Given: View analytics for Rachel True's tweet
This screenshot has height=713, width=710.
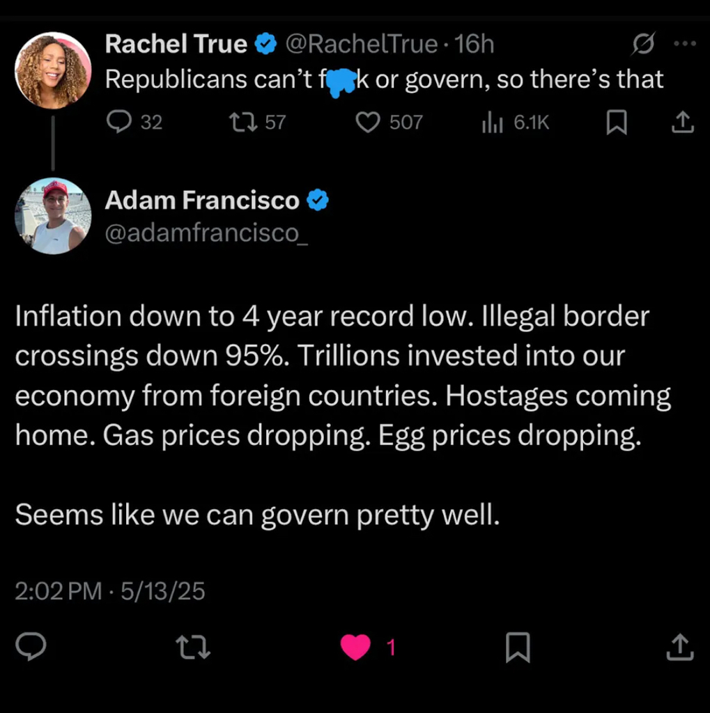Looking at the screenshot, I should click(492, 123).
